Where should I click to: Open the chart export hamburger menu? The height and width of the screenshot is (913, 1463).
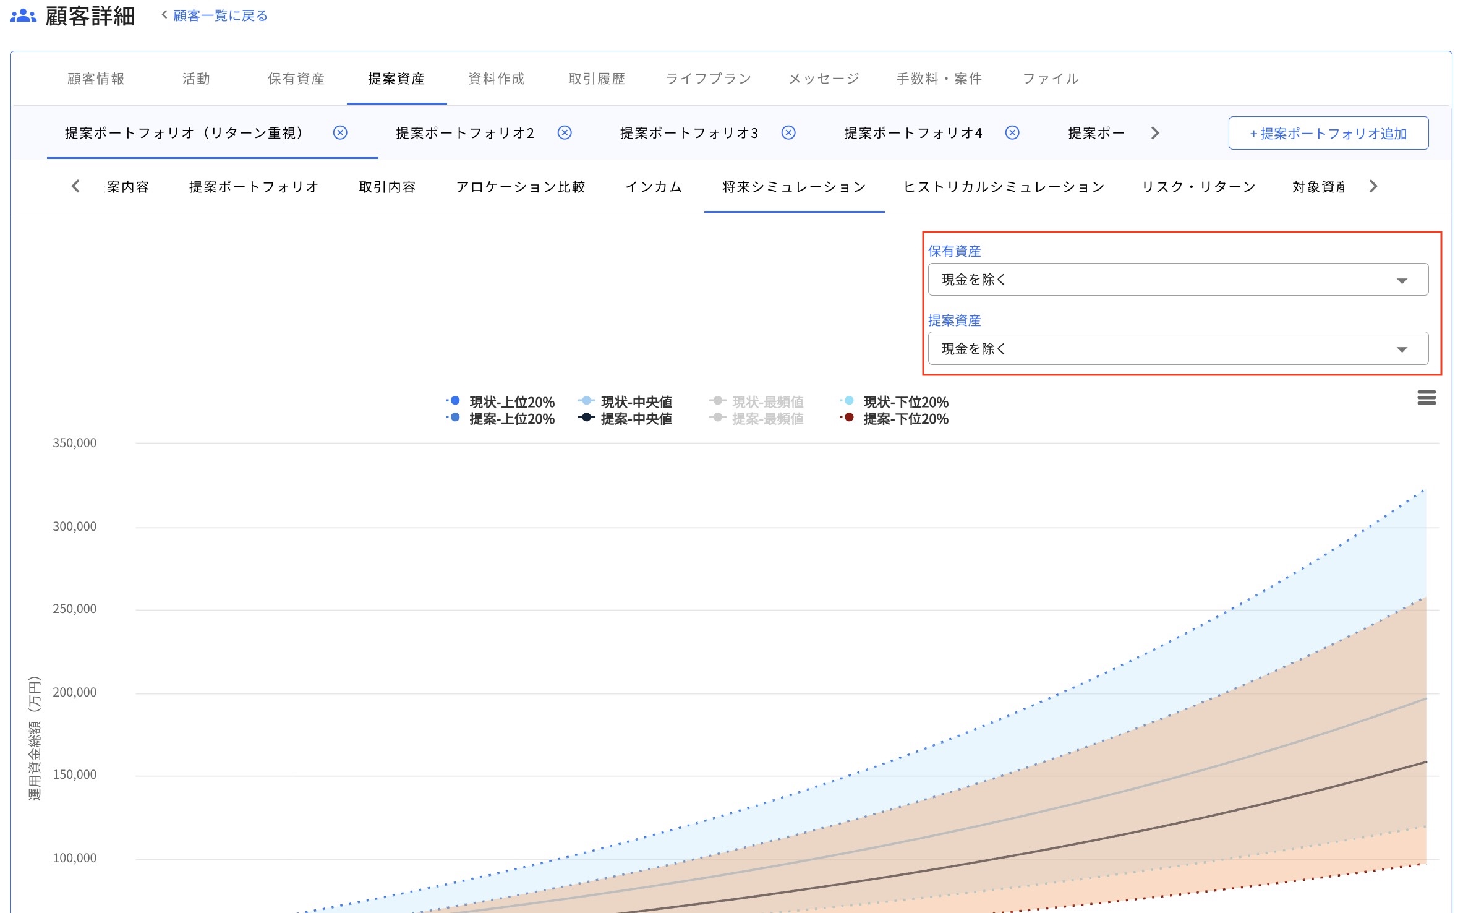pos(1427,398)
